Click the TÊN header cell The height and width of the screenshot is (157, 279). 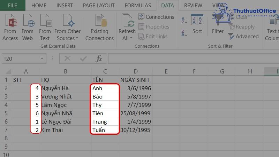click(x=105, y=80)
